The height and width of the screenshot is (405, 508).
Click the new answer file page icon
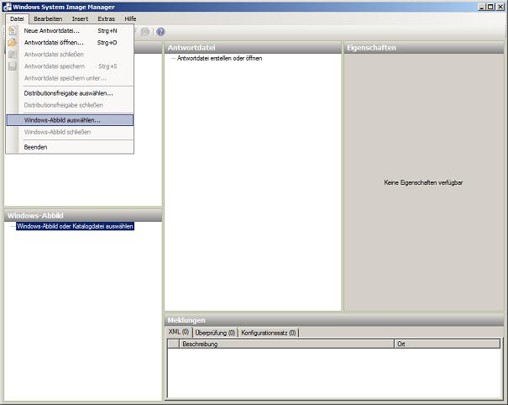13,31
